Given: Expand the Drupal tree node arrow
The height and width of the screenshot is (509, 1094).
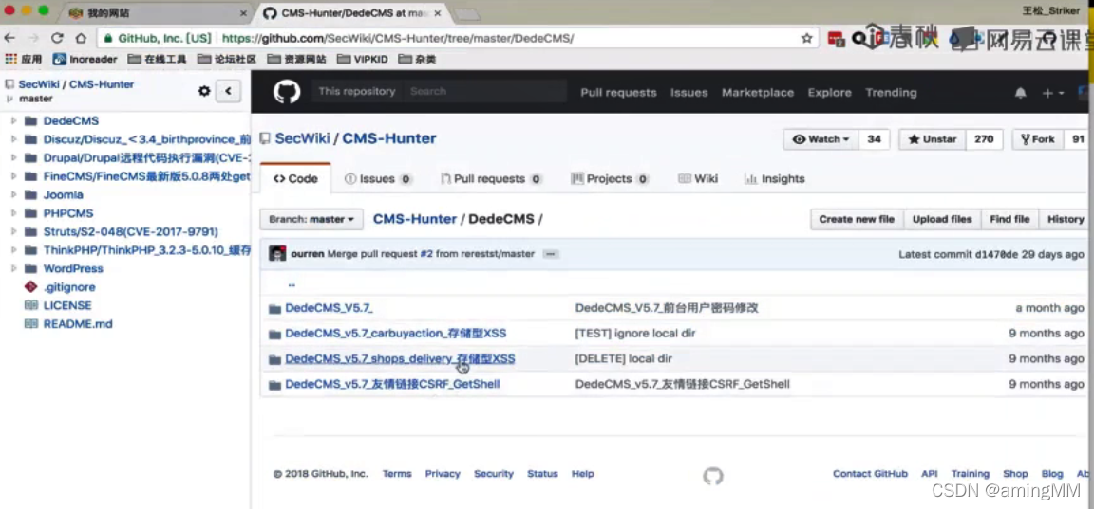Looking at the screenshot, I should coord(14,157).
